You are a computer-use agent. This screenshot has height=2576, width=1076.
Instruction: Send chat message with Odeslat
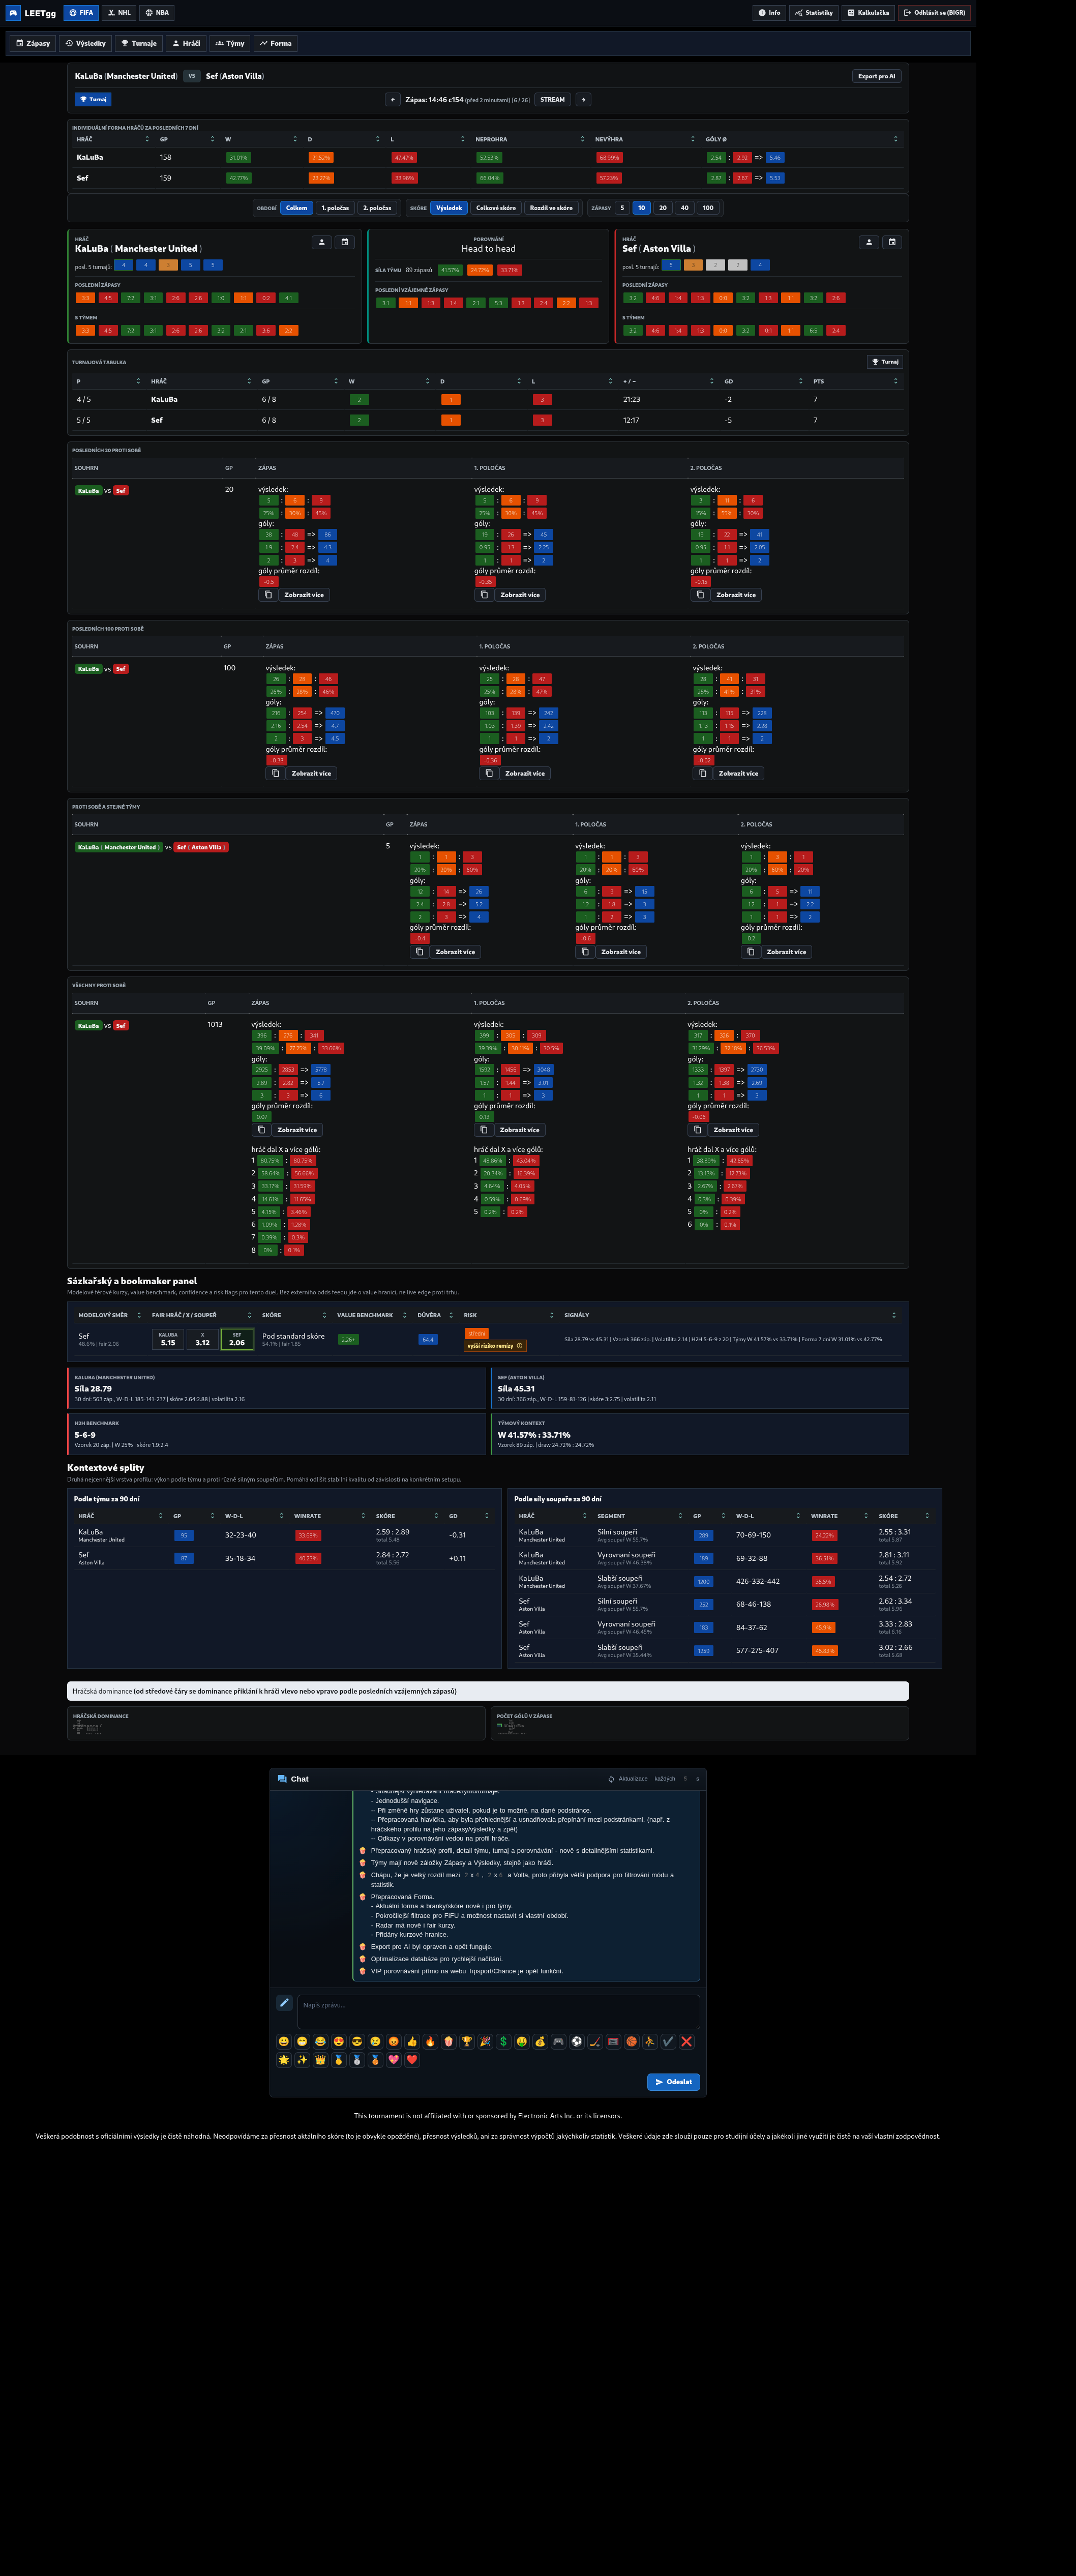click(674, 2082)
